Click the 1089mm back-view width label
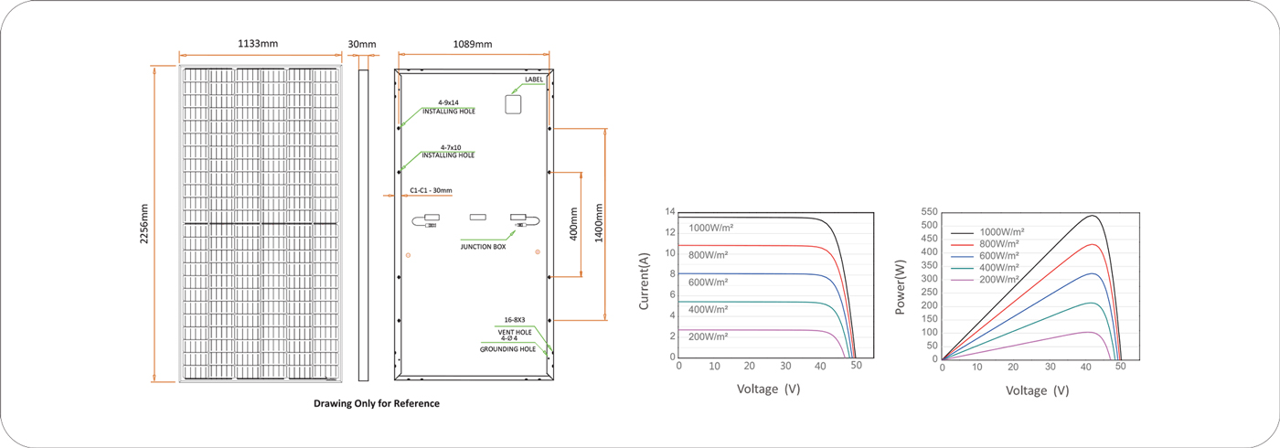Viewport: 1280px width, 448px height. tap(473, 44)
